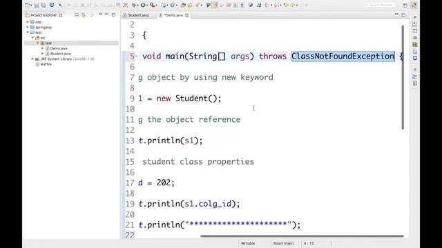Expand the Student.java tree node

(x=43, y=54)
